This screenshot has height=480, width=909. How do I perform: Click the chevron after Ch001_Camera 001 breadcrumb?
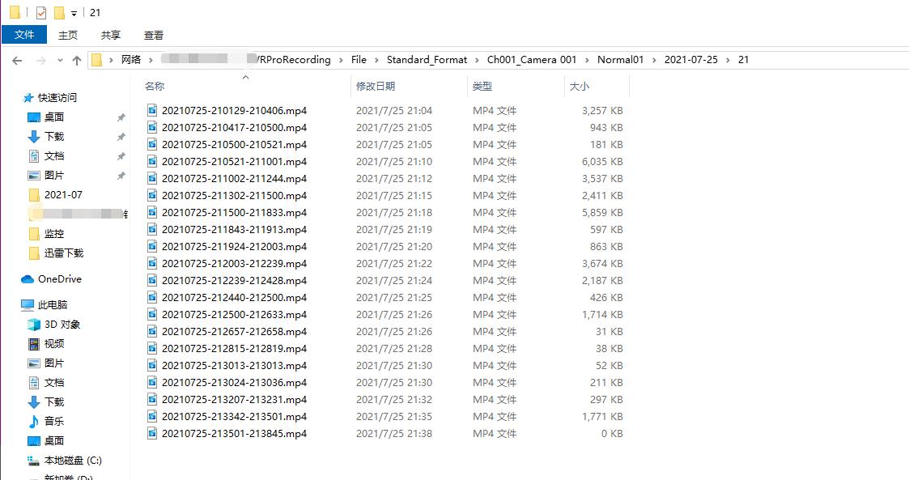pos(587,59)
